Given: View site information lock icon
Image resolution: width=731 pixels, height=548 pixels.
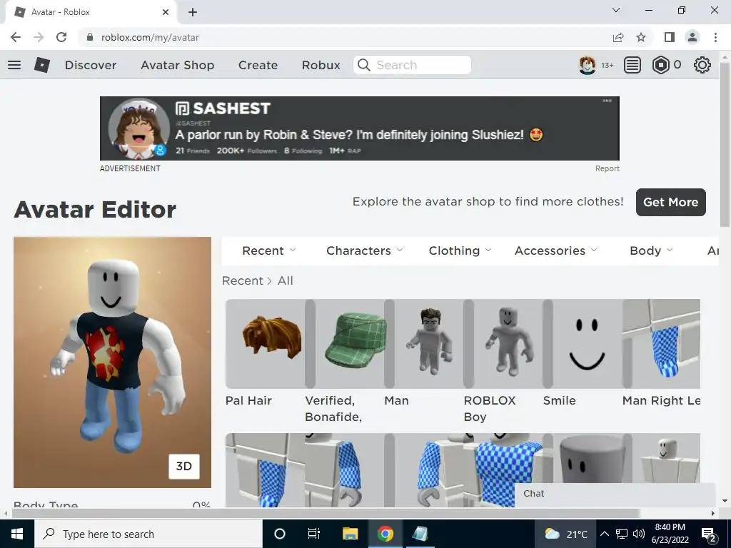Looking at the screenshot, I should pyautogui.click(x=90, y=37).
